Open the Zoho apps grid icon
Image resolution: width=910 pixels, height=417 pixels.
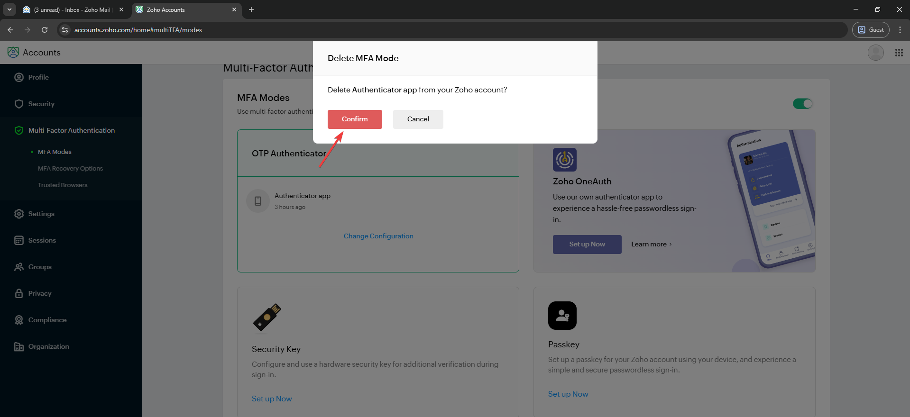tap(899, 53)
